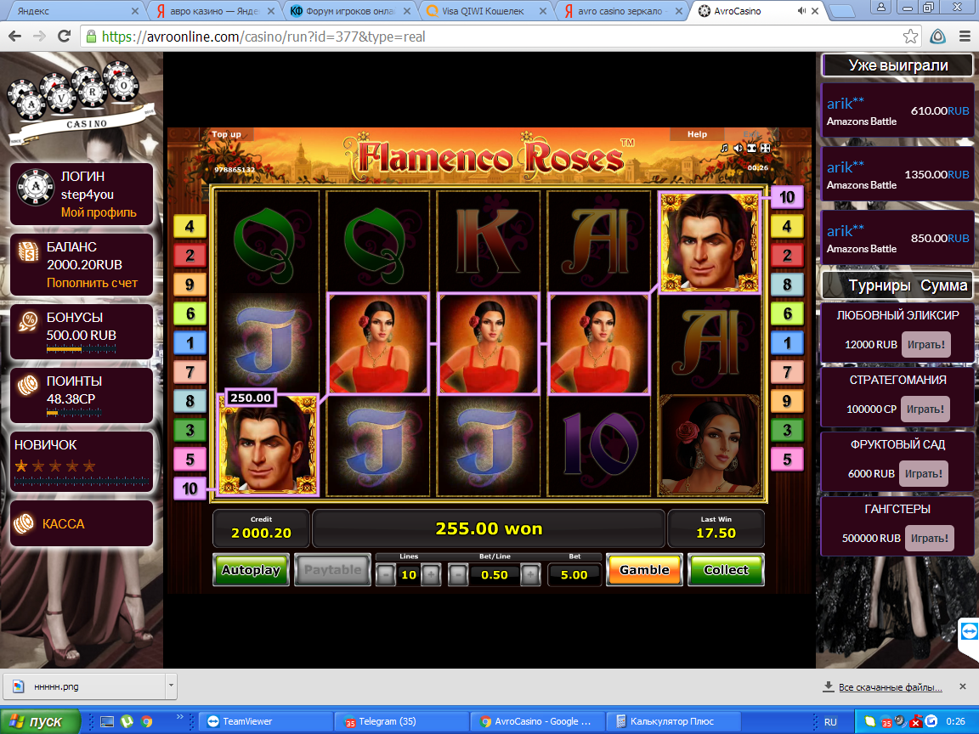The image size is (979, 734).
Task: Open arik** 610.00RUB winner entry
Action: [897, 112]
